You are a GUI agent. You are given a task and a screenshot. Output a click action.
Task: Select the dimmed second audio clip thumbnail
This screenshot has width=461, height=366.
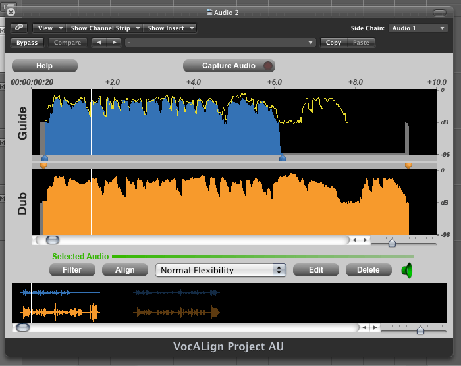(176, 303)
